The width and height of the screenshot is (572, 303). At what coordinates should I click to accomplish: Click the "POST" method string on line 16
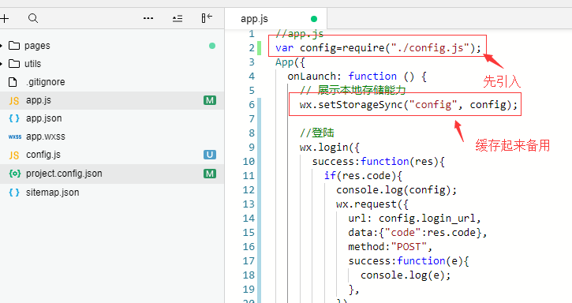(409, 247)
